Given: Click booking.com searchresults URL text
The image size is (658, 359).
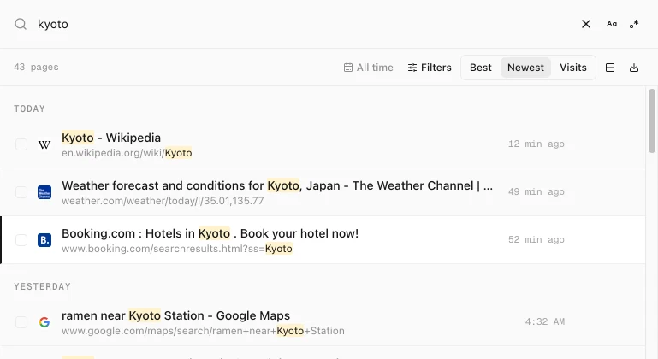Looking at the screenshot, I should click(176, 249).
